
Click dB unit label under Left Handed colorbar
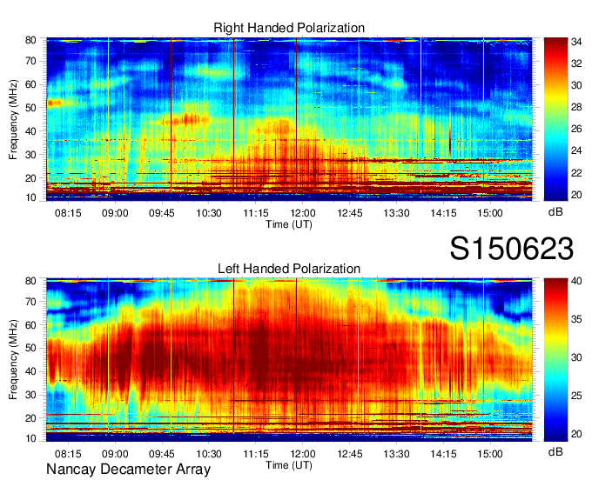555,451
